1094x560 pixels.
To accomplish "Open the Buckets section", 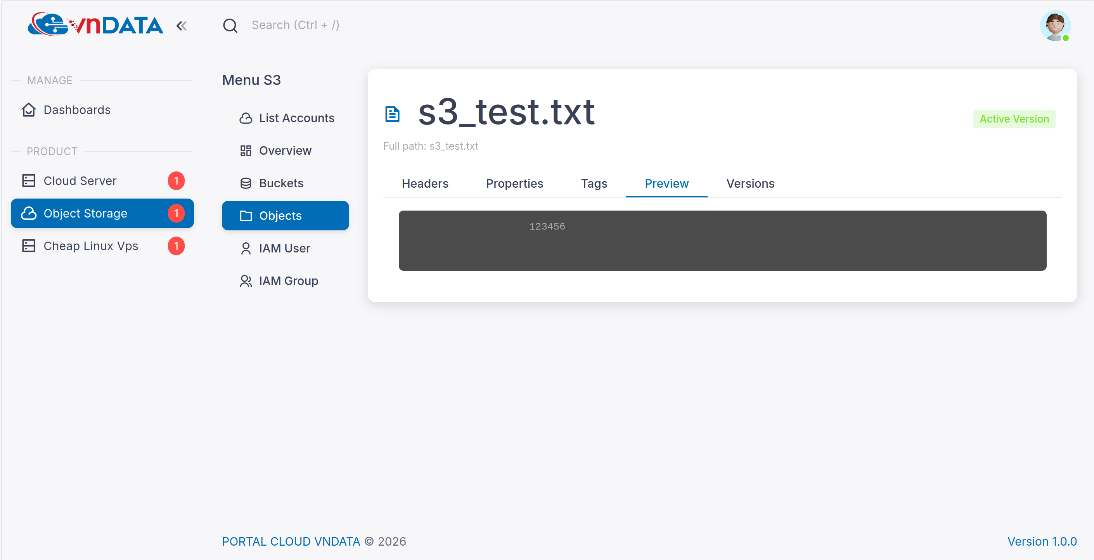I will (x=281, y=183).
